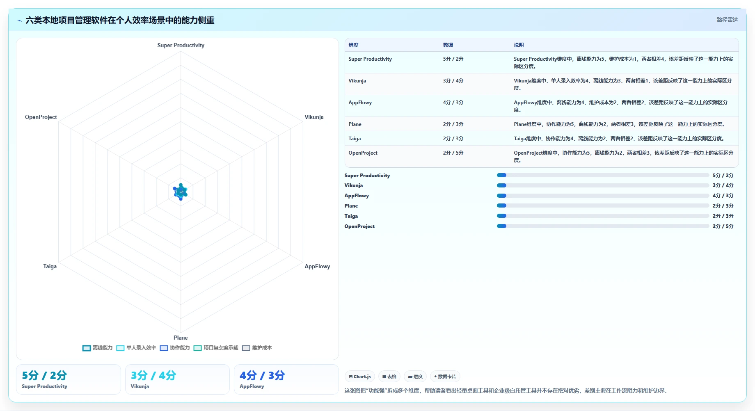Click the OpenProject radar axis label

tap(41, 117)
